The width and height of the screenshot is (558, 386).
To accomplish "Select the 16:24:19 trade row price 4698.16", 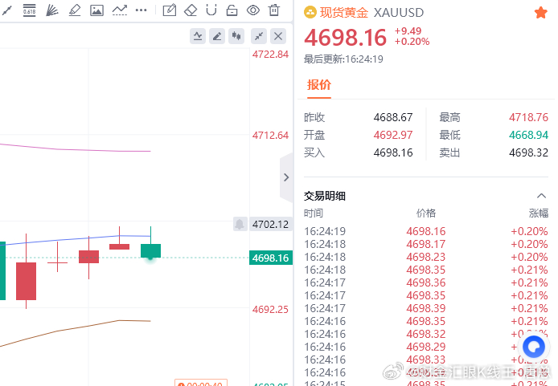I will (x=426, y=231).
